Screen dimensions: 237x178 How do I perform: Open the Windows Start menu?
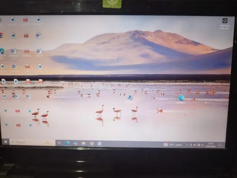(6, 142)
